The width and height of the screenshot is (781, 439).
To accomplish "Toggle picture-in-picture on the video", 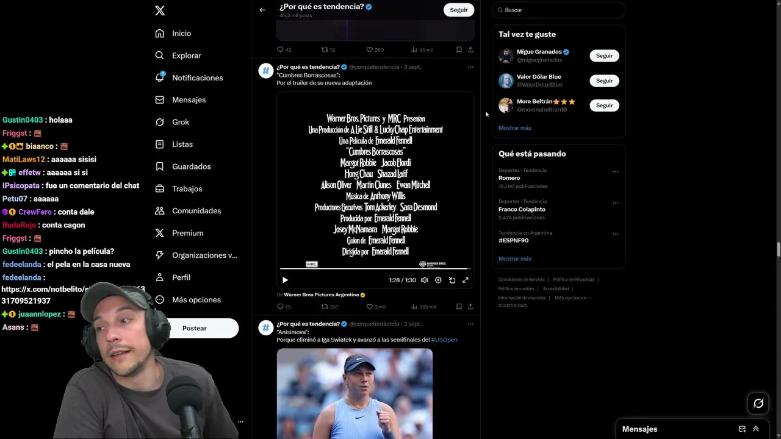I will pos(452,280).
